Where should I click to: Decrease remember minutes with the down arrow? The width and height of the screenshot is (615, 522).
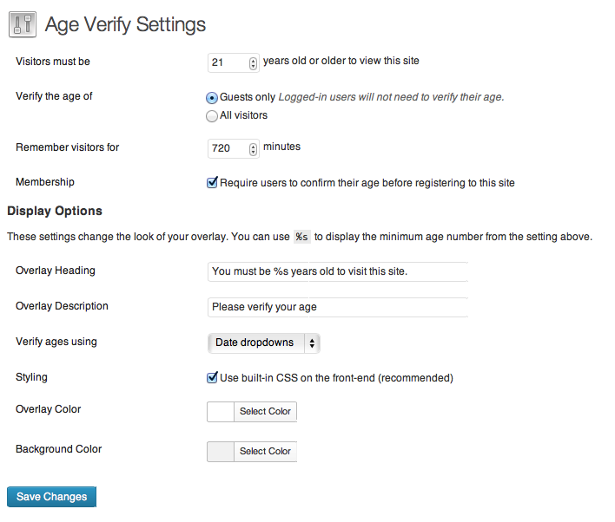(253, 152)
